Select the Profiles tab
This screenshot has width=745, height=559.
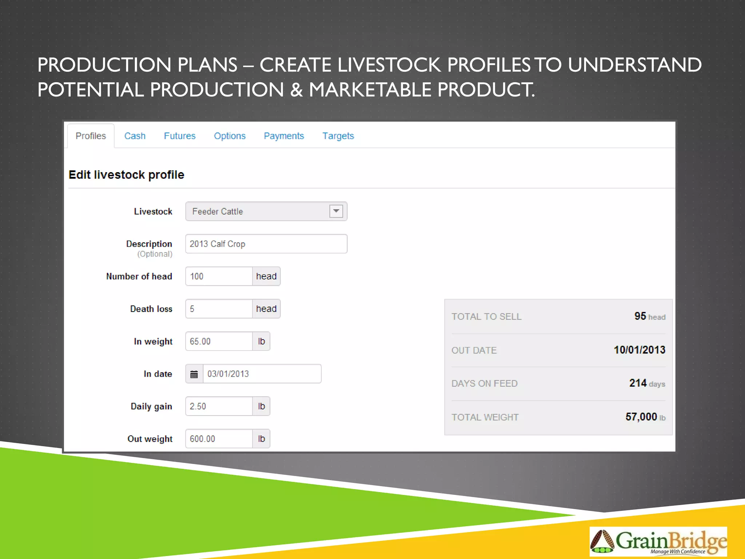pos(91,136)
